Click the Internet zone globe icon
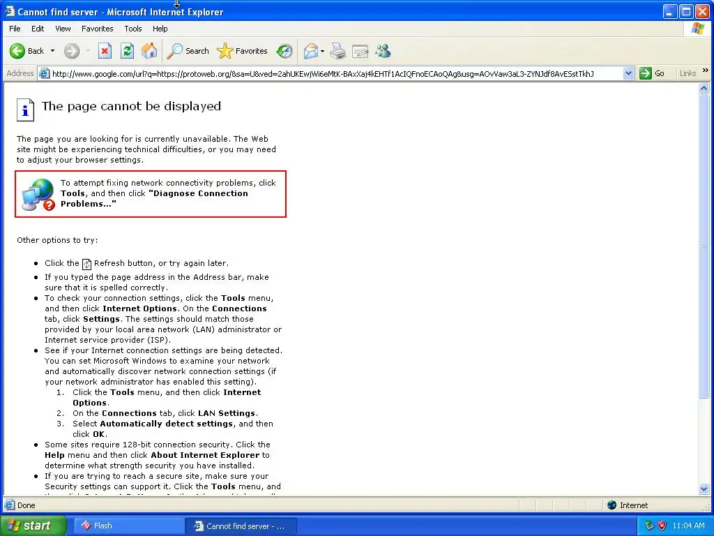The height and width of the screenshot is (536, 714). coord(612,505)
